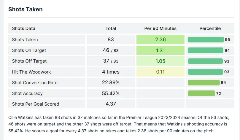Click the Shot Conversion Rate percentile bar

[204, 82]
